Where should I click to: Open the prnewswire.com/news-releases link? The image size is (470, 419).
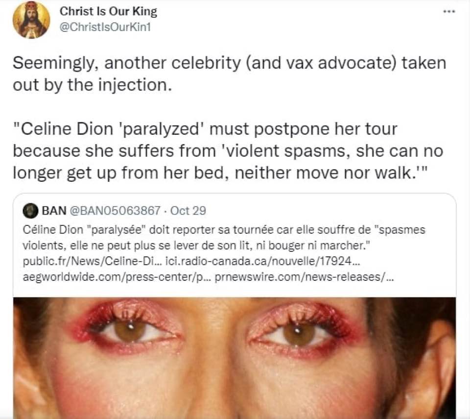(x=305, y=277)
